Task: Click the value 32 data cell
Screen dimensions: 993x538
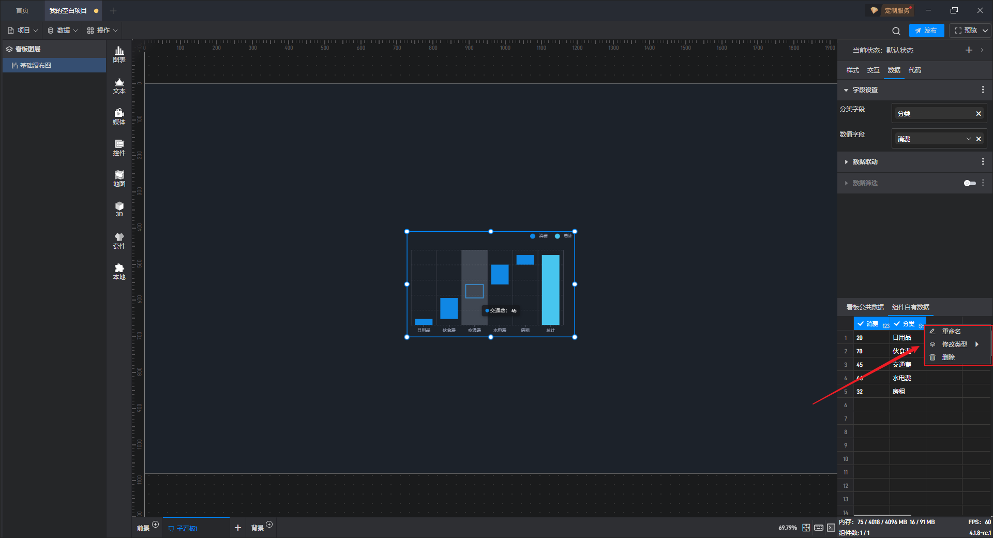Action: (871, 391)
